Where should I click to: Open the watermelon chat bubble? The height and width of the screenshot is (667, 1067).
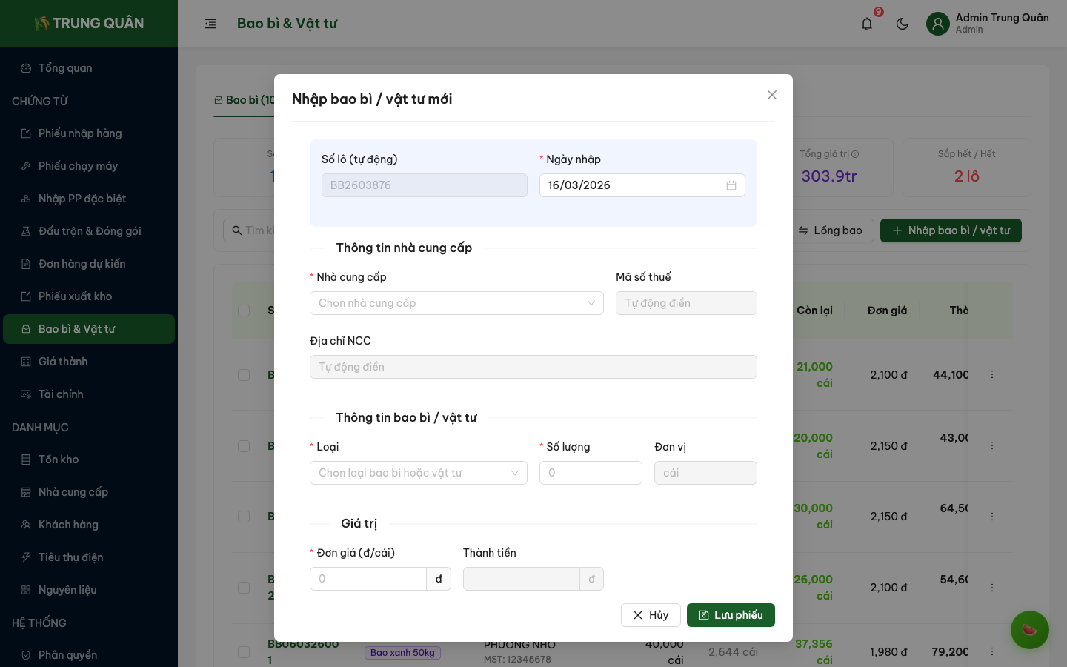[1029, 630]
